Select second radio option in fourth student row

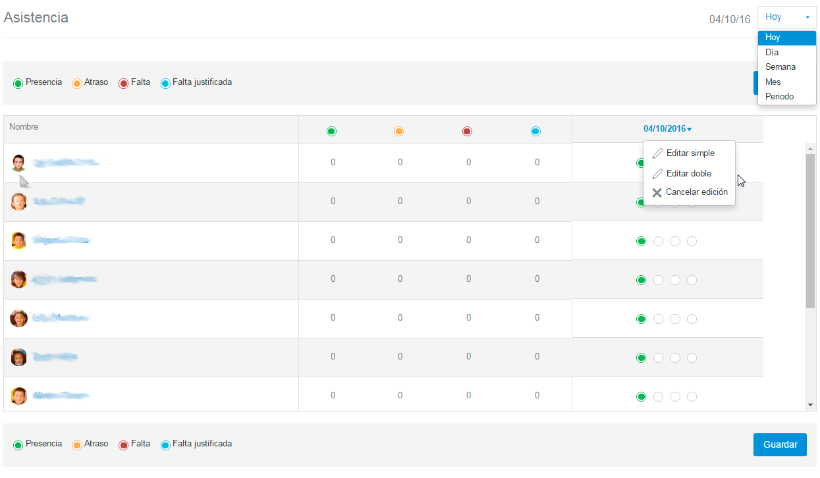658,280
